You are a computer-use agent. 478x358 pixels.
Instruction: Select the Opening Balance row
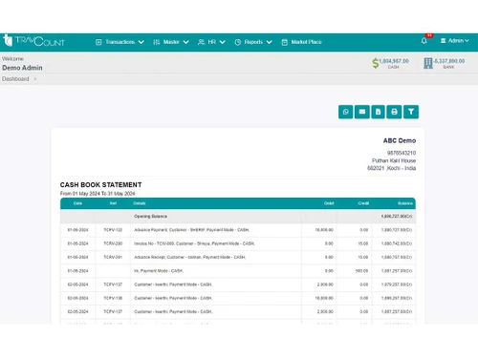[238, 217]
